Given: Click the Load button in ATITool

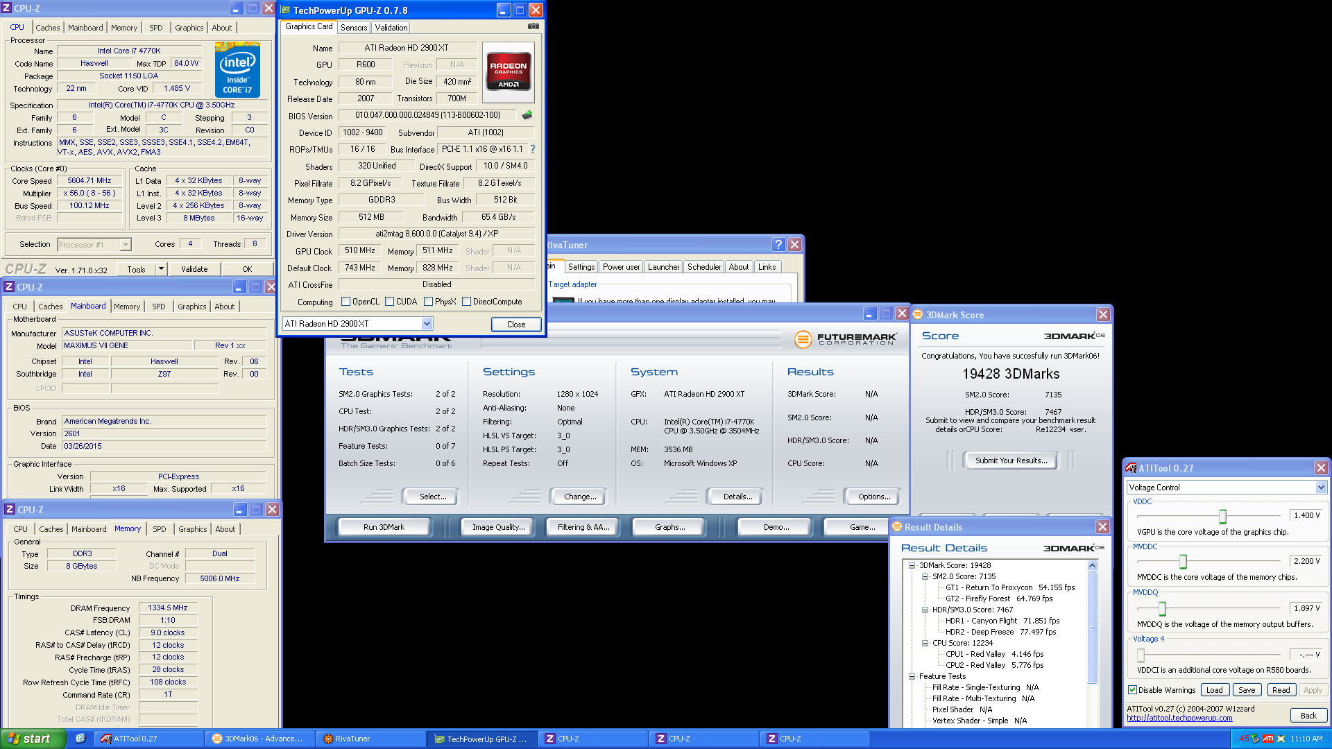Looking at the screenshot, I should [1214, 690].
